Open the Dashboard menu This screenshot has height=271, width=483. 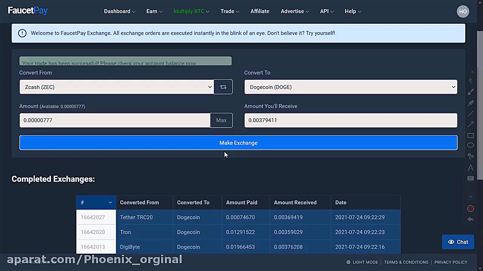pyautogui.click(x=120, y=11)
